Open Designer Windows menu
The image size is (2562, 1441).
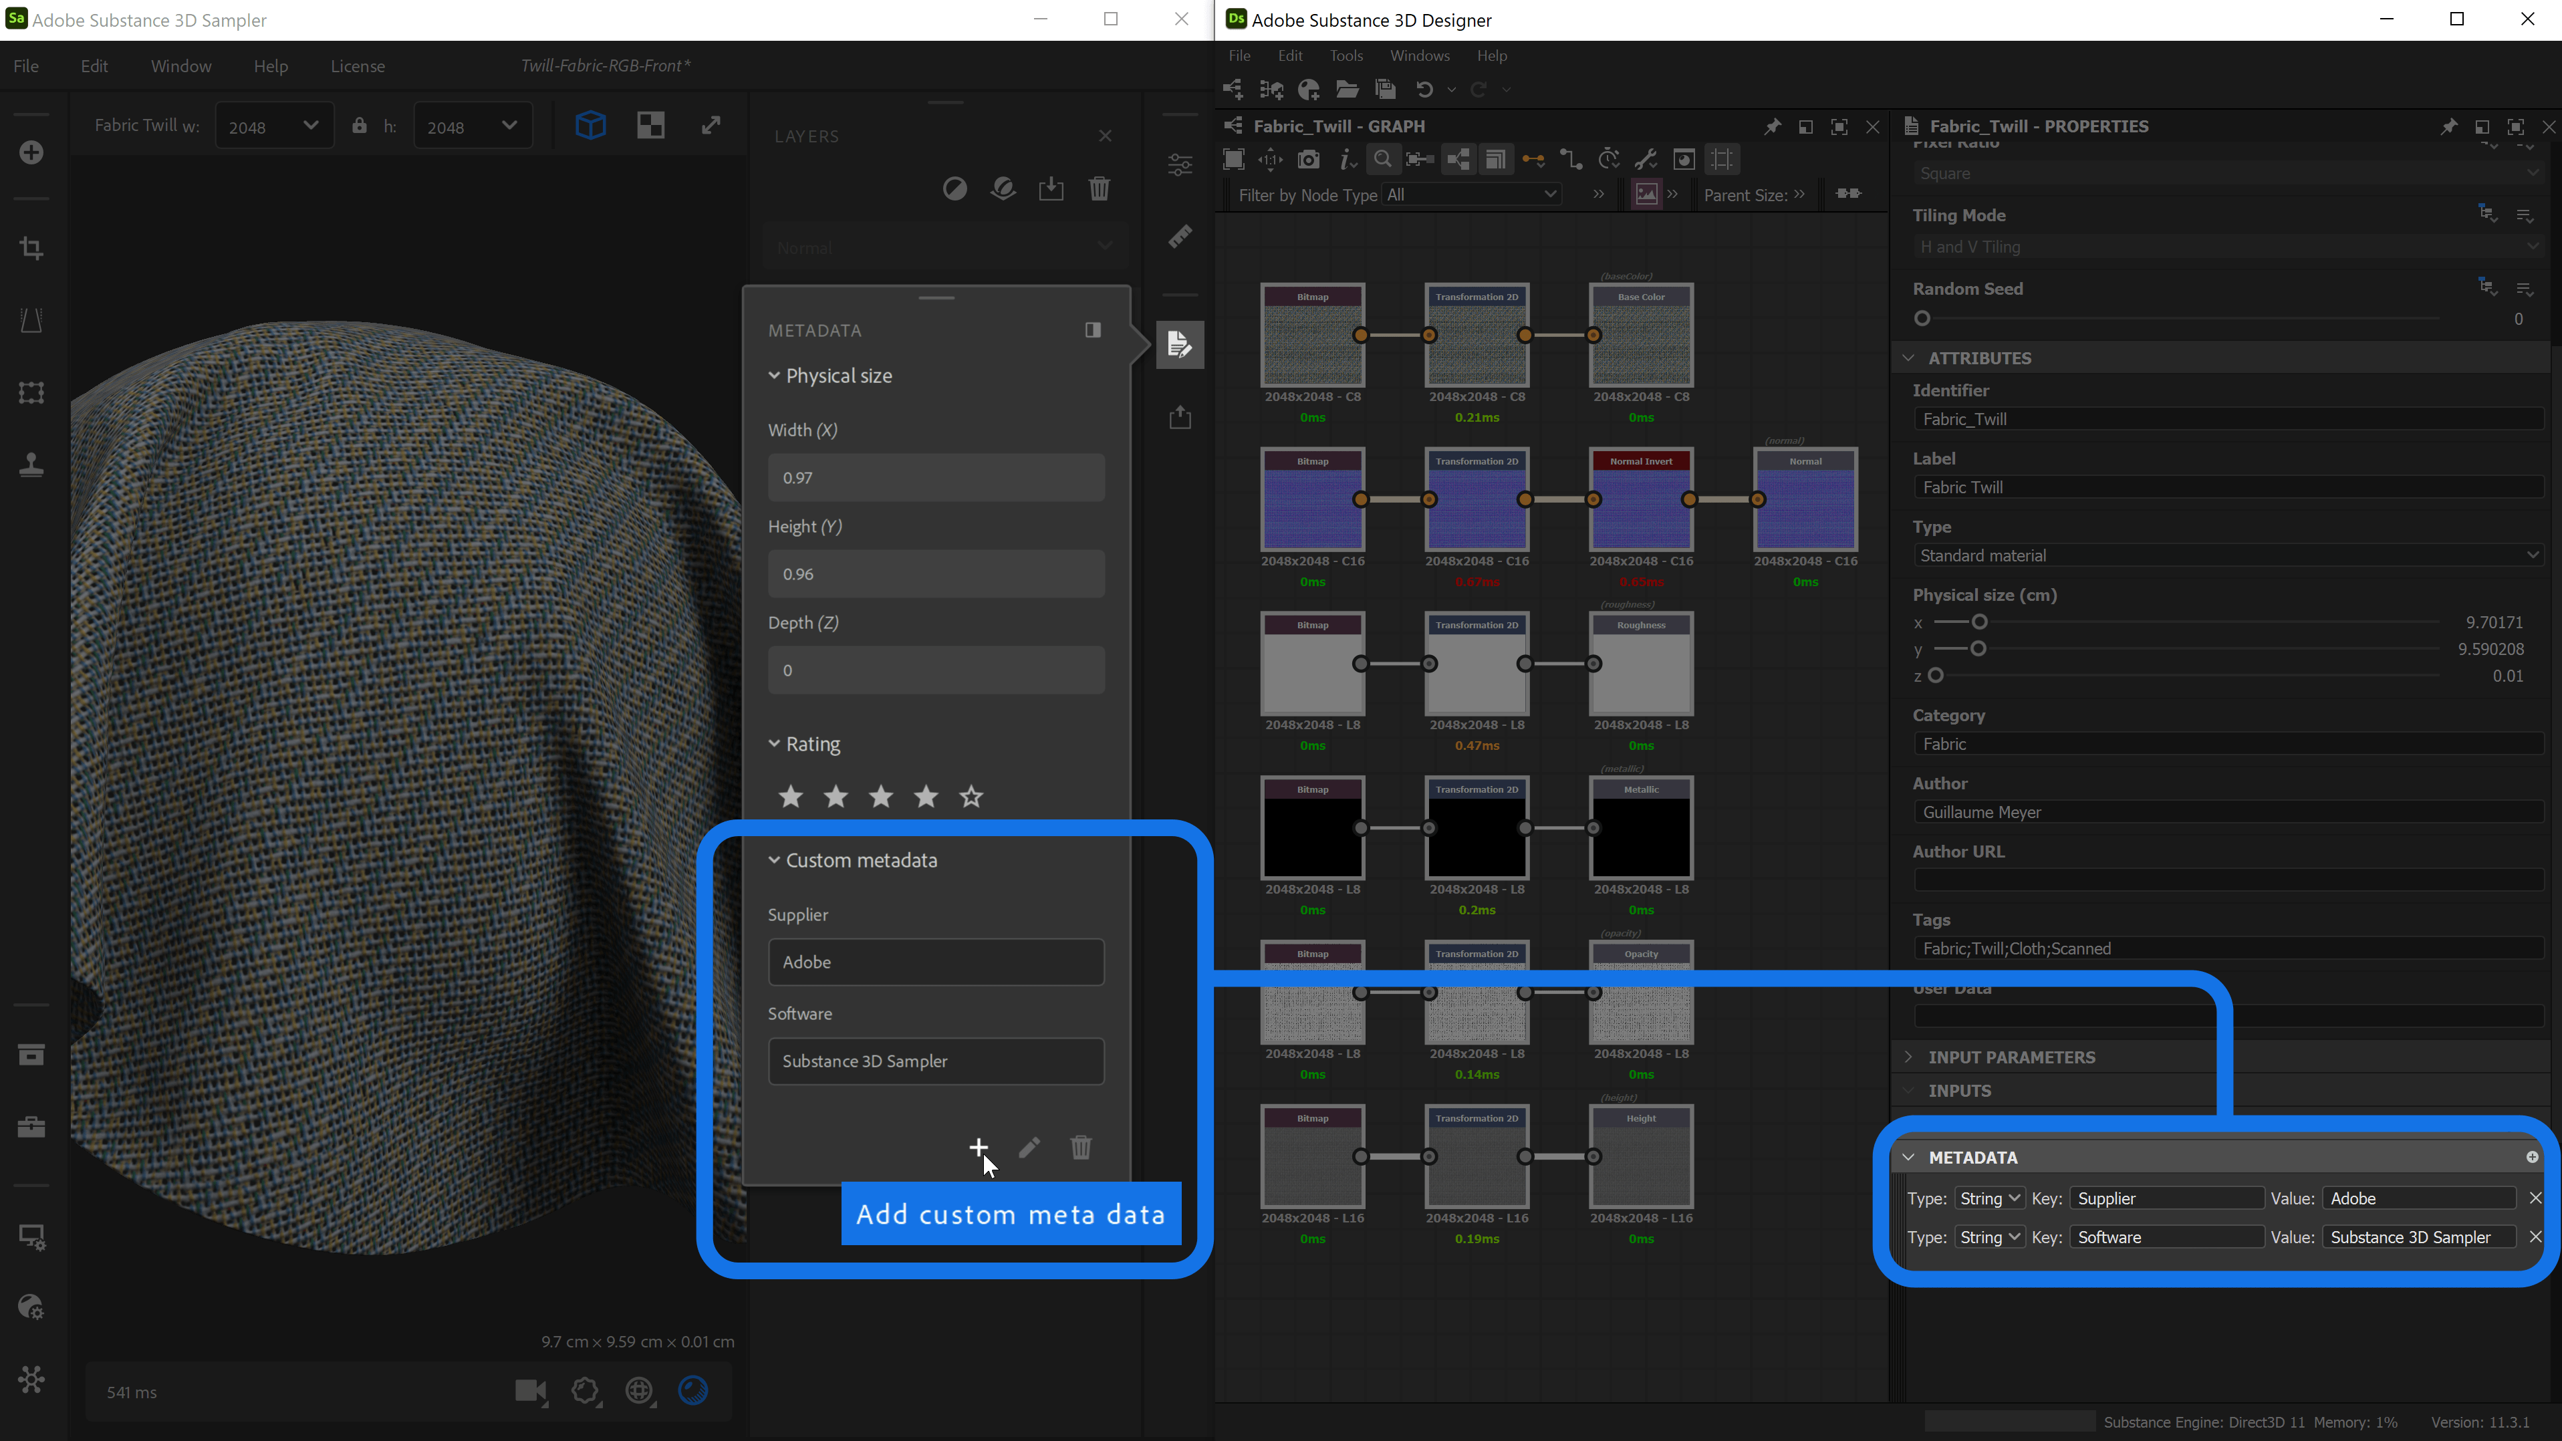tap(1419, 55)
